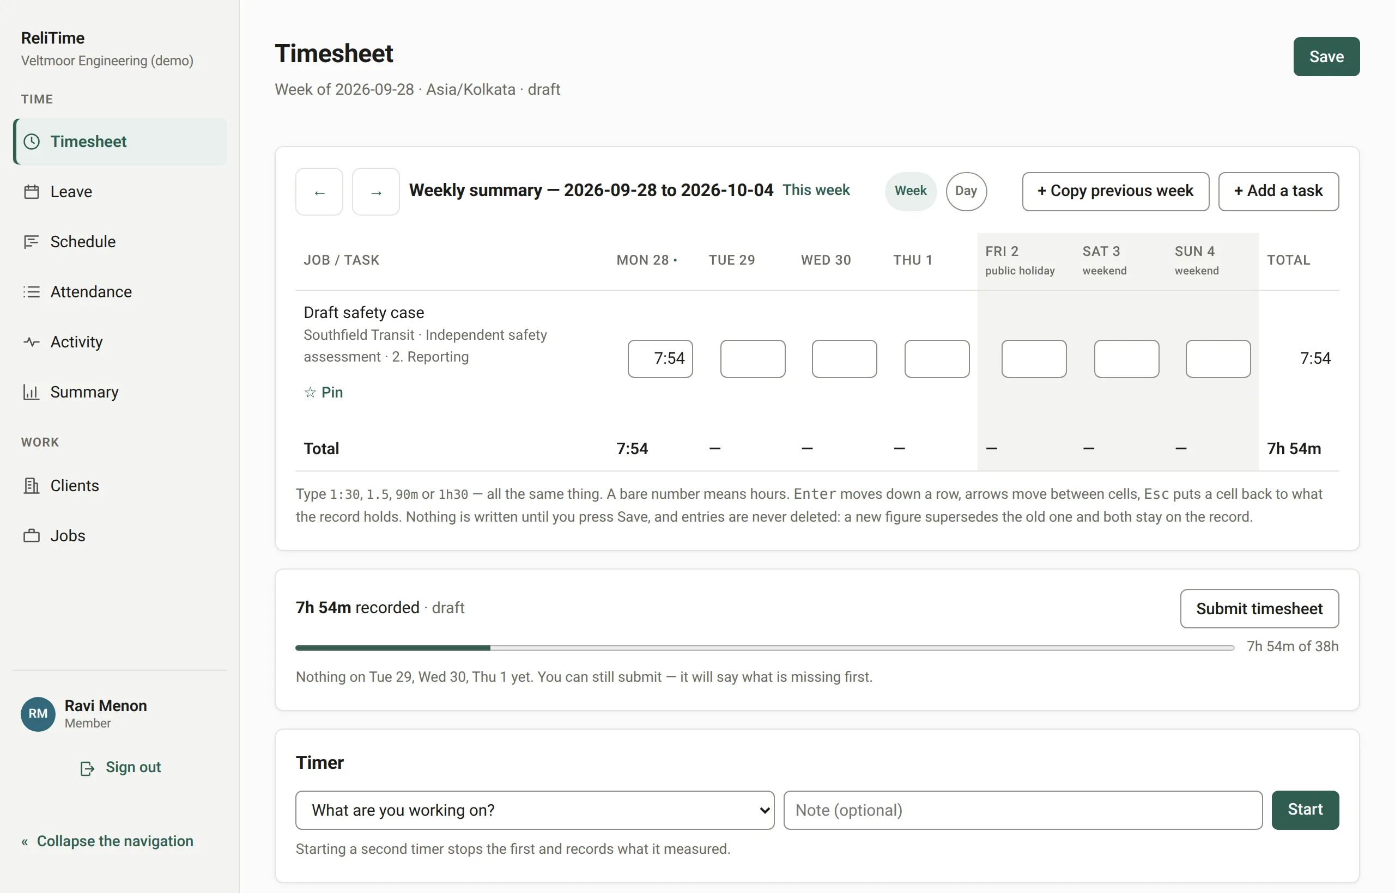The width and height of the screenshot is (1395, 893).
Task: Click the Sign out door icon
Action: click(87, 768)
